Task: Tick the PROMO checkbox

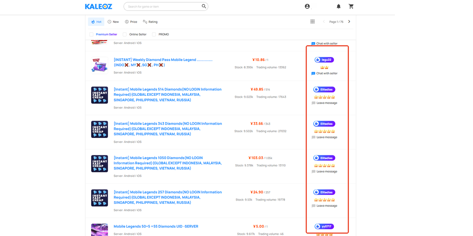Action: click(x=154, y=34)
